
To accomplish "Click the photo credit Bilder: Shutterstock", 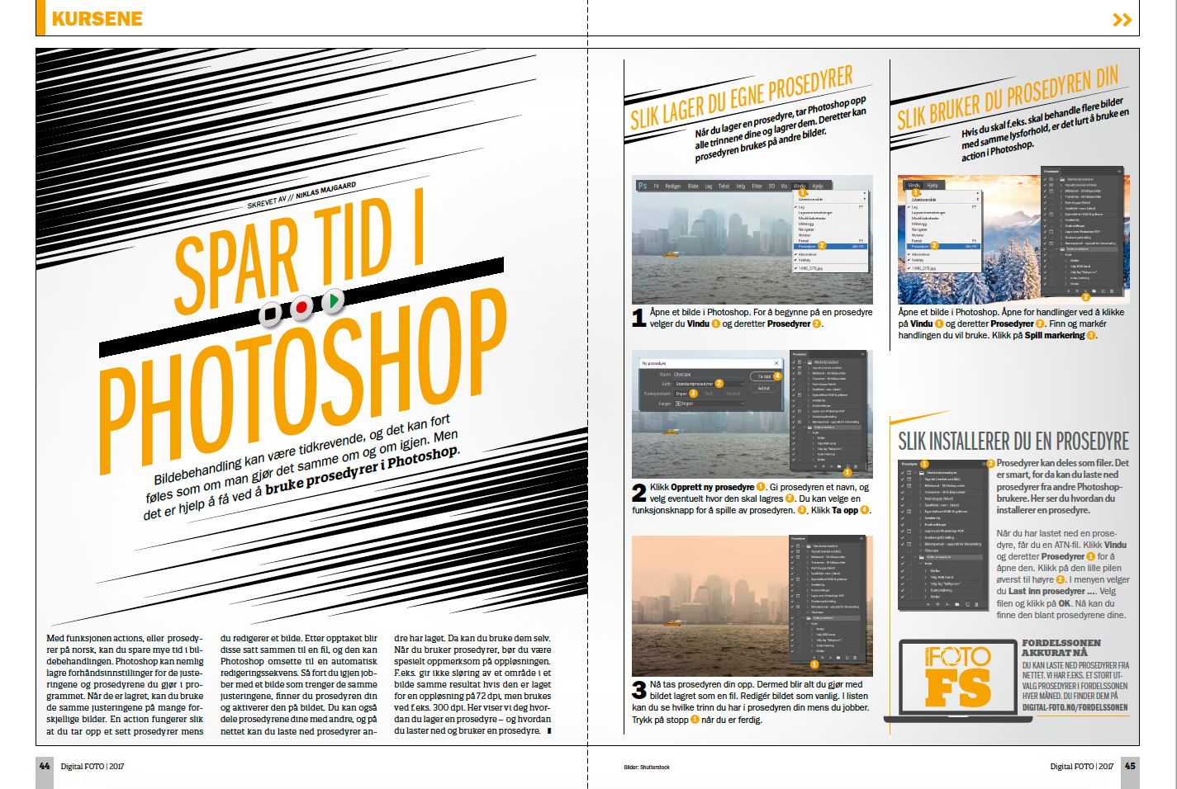I will pos(647,768).
